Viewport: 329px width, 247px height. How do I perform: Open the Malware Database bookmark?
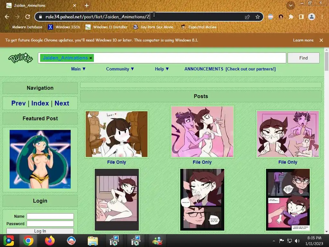24,27
